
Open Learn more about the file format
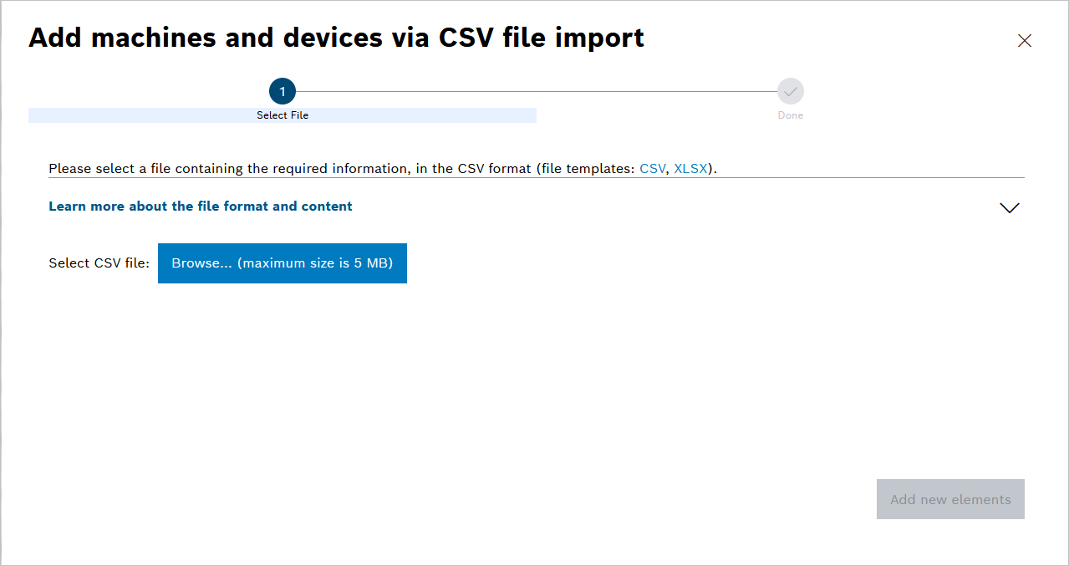[201, 206]
